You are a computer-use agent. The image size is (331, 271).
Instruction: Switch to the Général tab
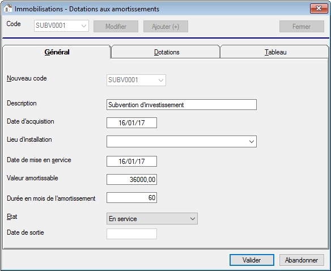point(57,52)
